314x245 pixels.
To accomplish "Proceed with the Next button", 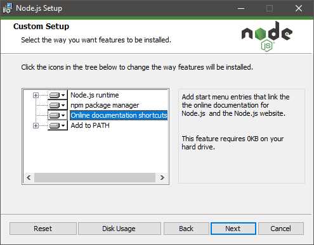I will click(233, 229).
